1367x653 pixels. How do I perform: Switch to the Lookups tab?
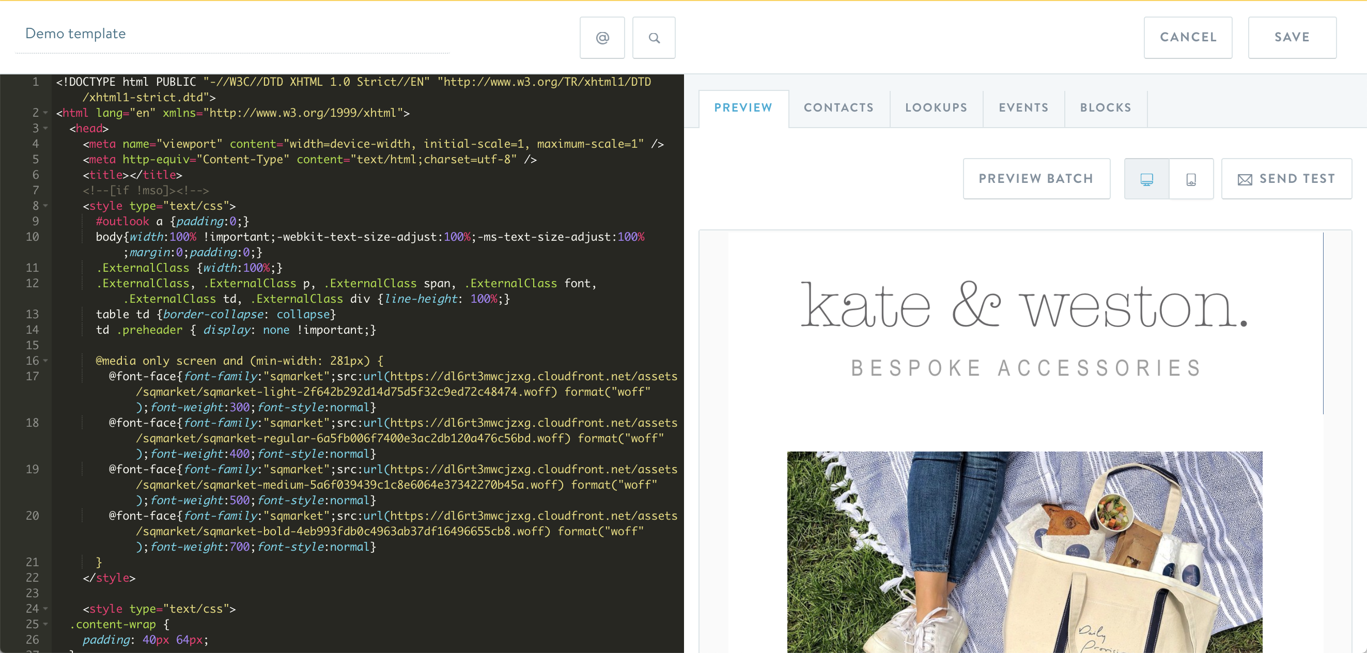tap(936, 107)
